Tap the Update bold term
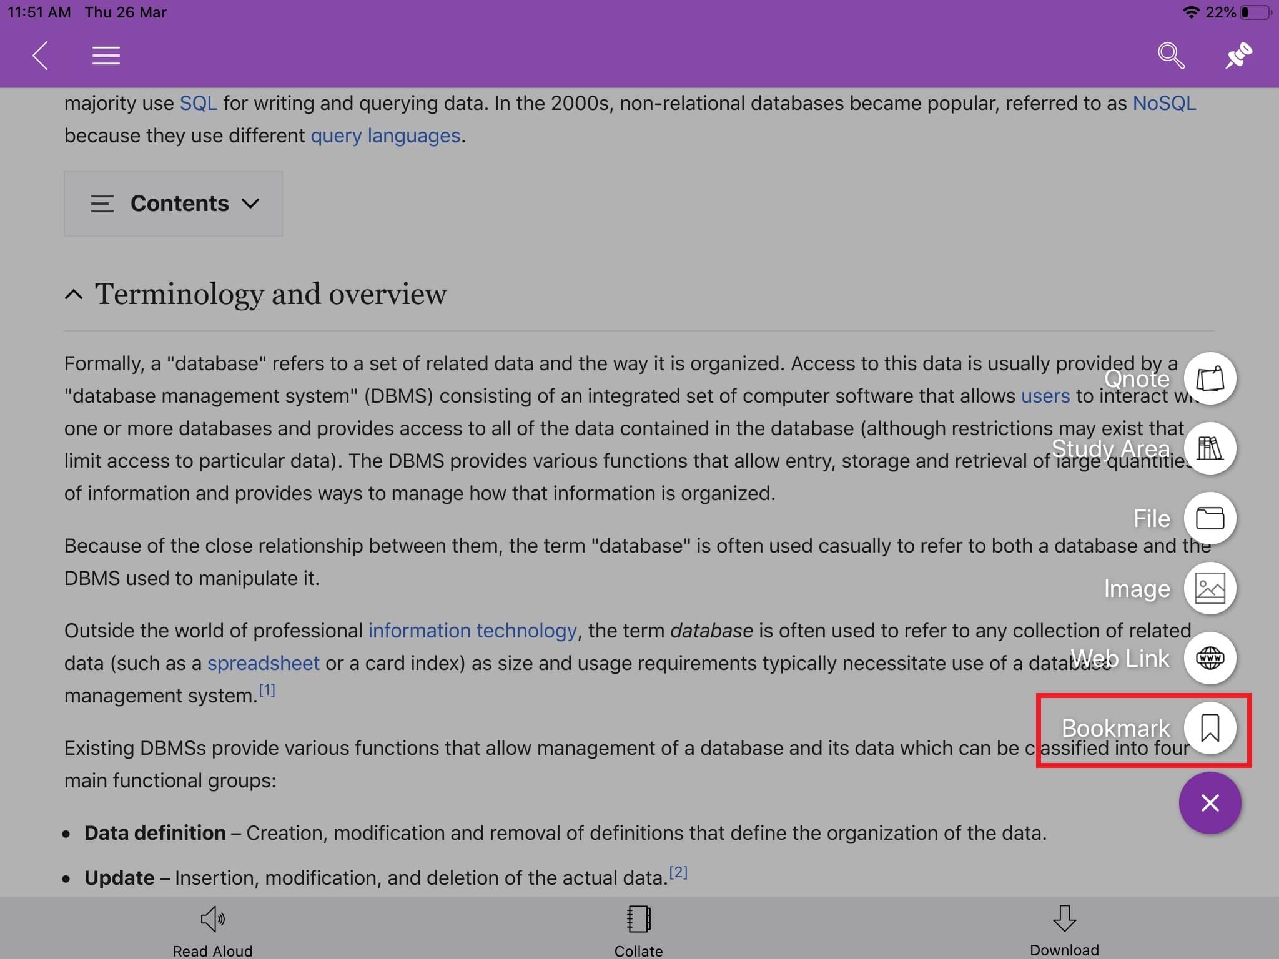The image size is (1279, 959). [x=119, y=878]
